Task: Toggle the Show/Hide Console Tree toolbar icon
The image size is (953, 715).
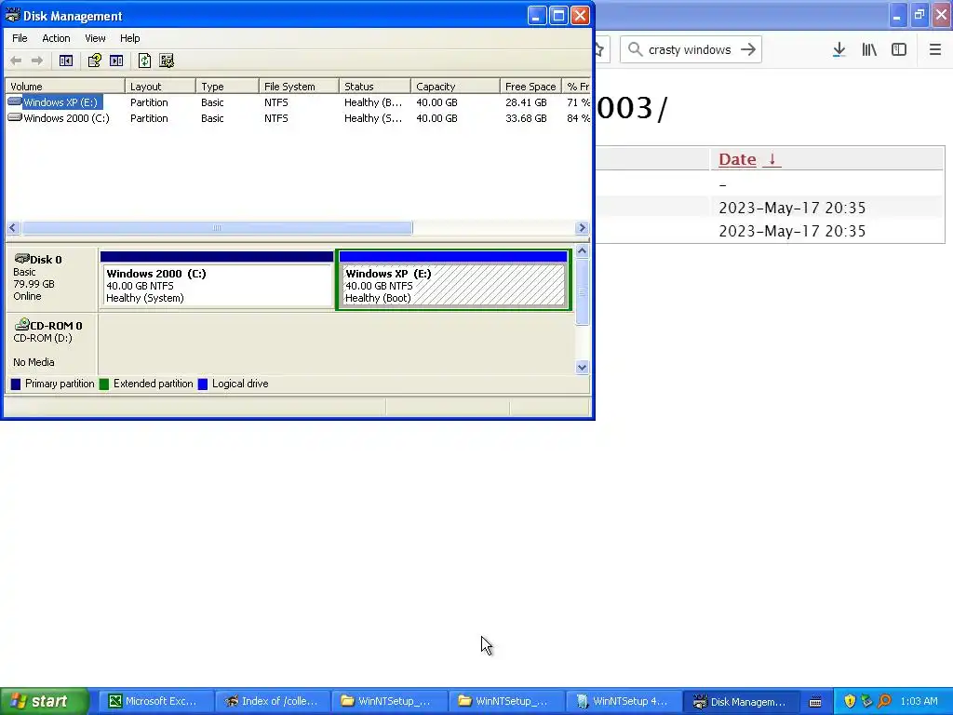Action: pyautogui.click(x=66, y=61)
